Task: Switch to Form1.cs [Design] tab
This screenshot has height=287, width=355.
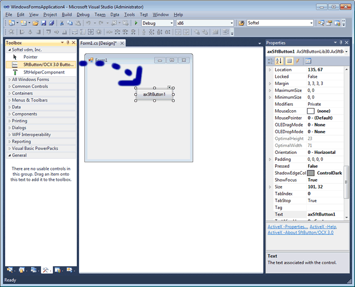Action: point(98,43)
